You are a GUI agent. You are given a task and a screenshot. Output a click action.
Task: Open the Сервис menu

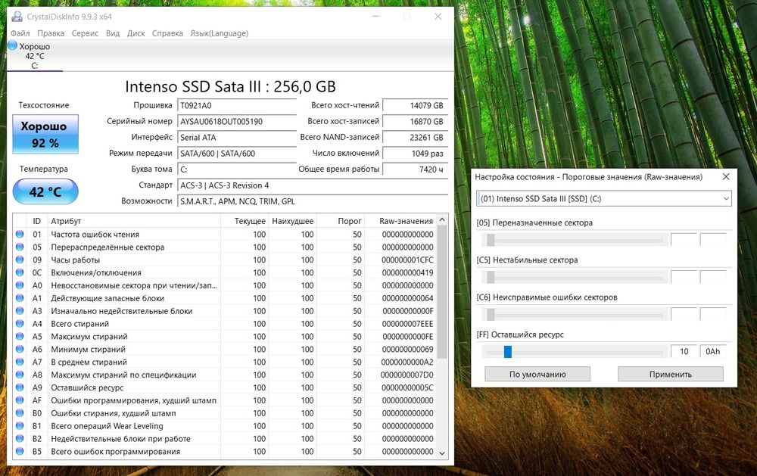pos(85,33)
